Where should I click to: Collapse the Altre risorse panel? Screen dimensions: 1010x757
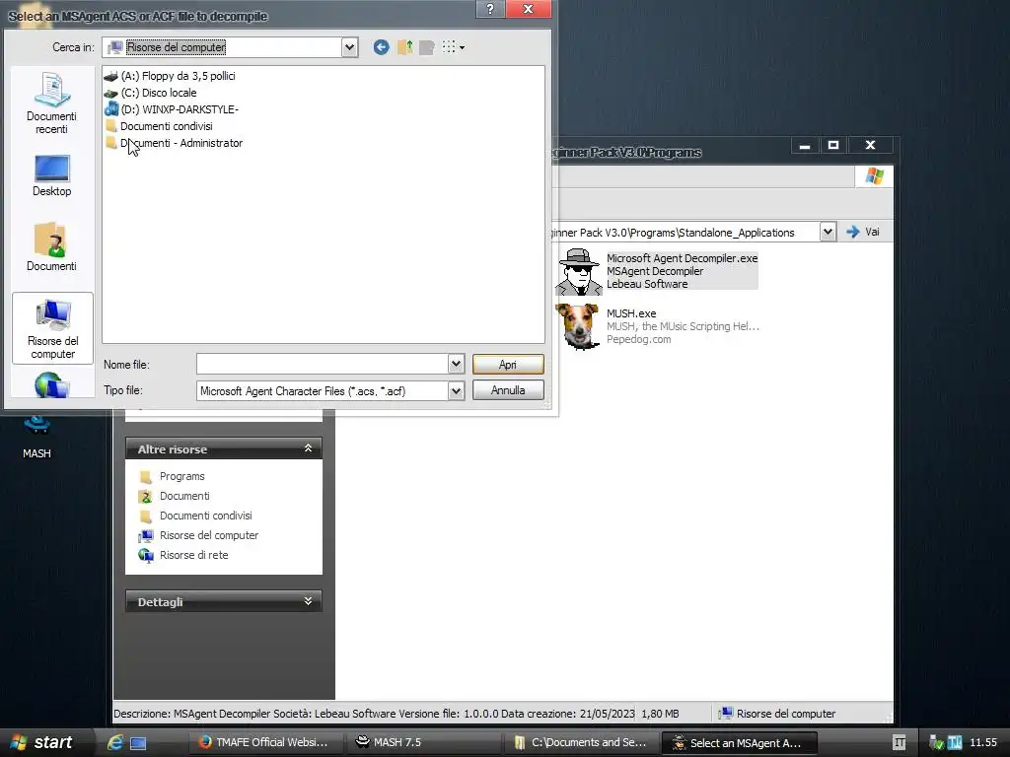308,448
